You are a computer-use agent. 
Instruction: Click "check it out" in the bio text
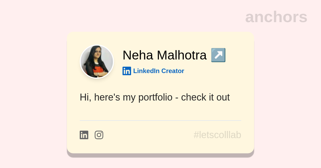tap(205, 97)
